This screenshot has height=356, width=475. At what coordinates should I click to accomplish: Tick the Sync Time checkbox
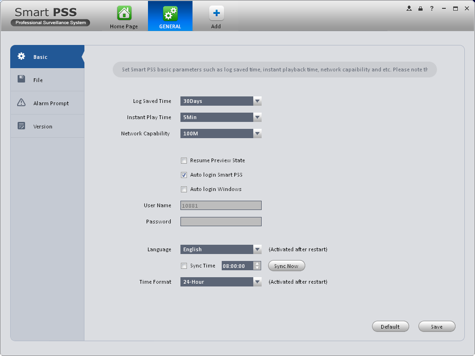coord(184,266)
